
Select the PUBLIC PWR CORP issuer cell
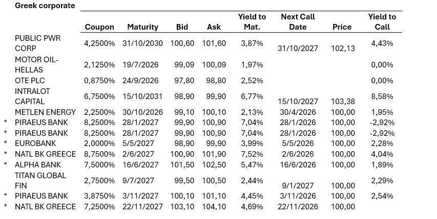click(37, 43)
